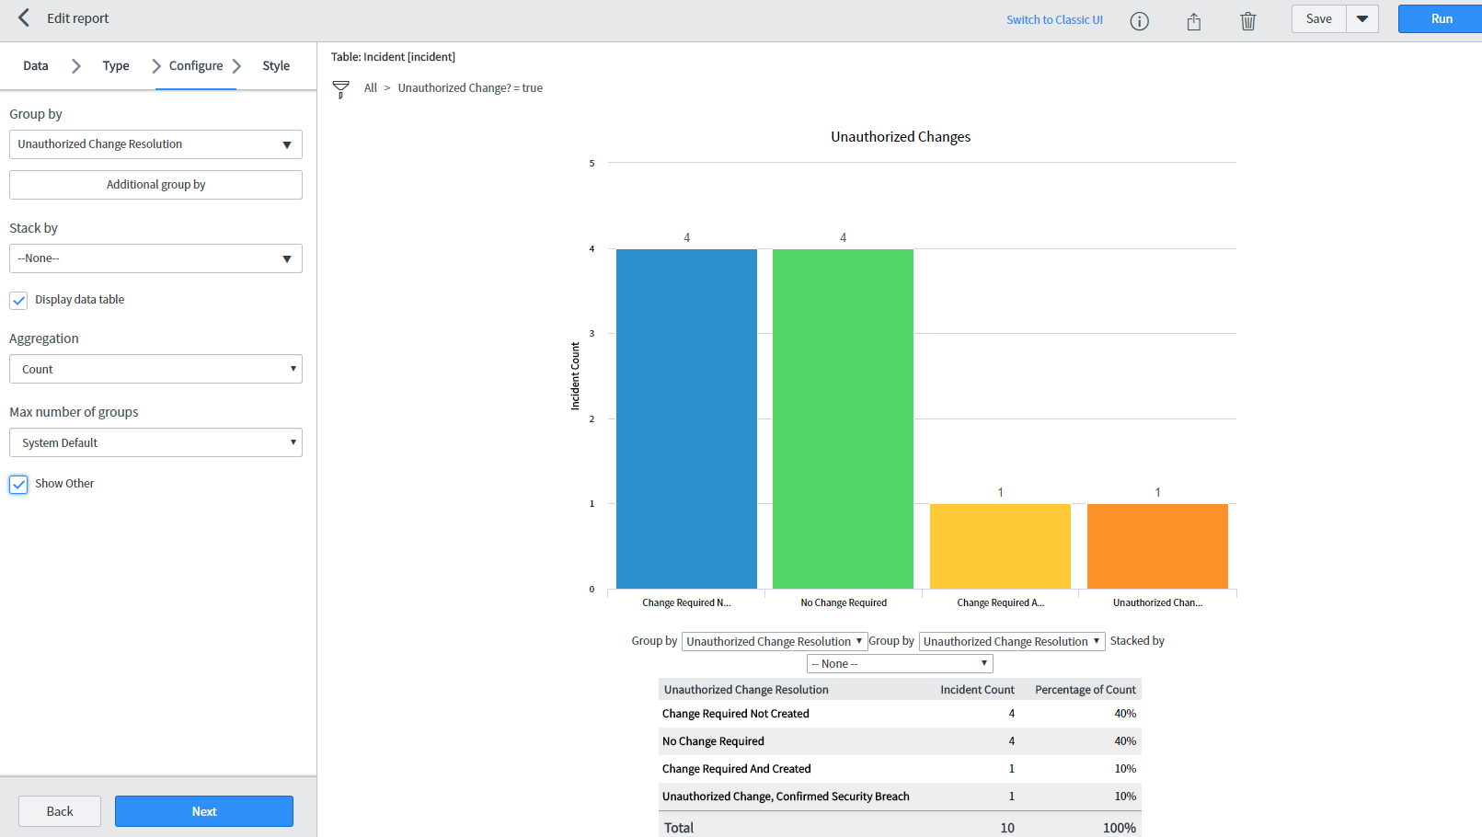Delete the report with the trash icon
1482x837 pixels.
tap(1247, 20)
